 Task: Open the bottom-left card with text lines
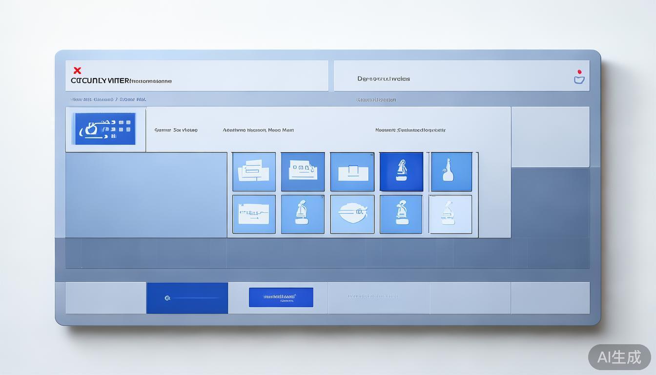pyautogui.click(x=254, y=214)
